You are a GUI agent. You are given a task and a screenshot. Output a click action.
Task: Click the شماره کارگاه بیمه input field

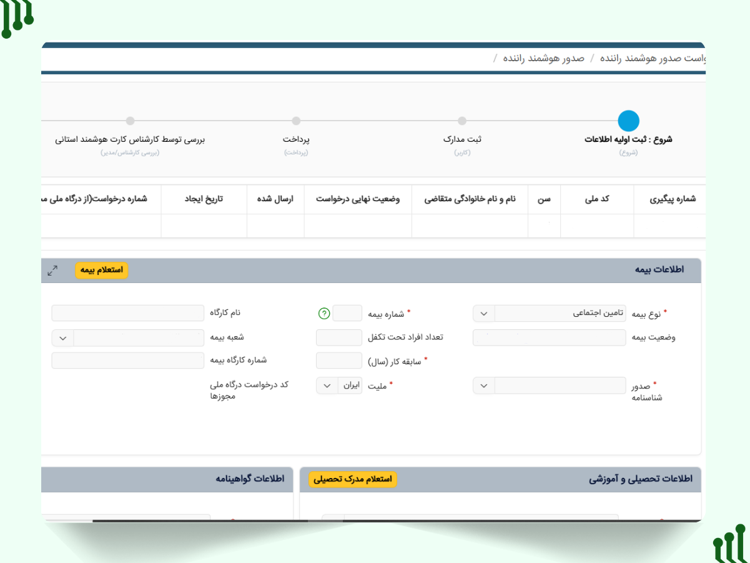[128, 361]
